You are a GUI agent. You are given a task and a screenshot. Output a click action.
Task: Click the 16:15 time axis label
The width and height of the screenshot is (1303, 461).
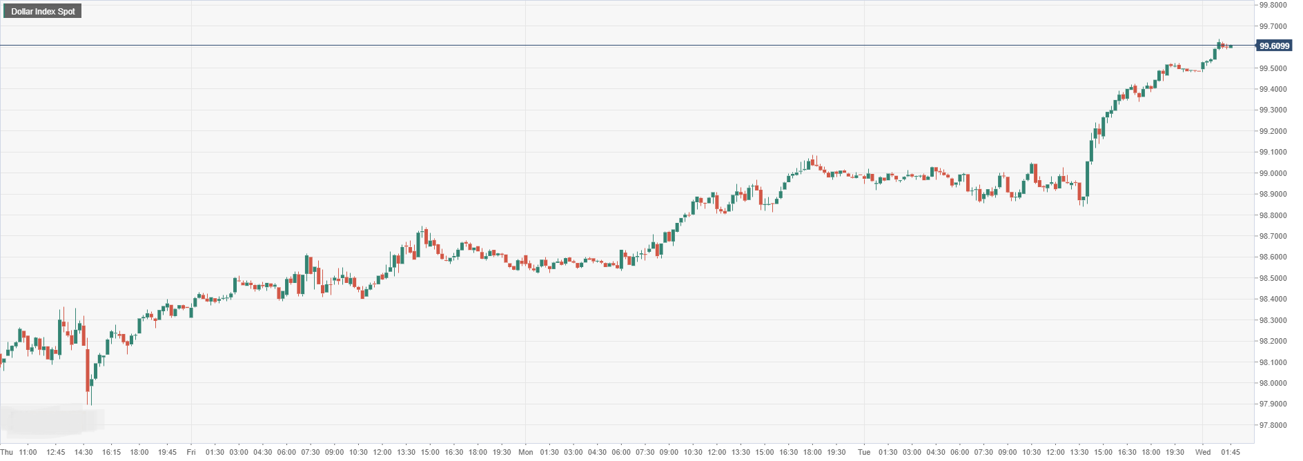point(111,452)
